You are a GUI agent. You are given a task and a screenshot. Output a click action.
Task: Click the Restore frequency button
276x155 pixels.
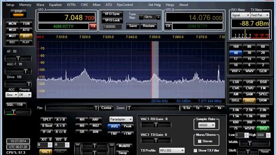[148, 26]
